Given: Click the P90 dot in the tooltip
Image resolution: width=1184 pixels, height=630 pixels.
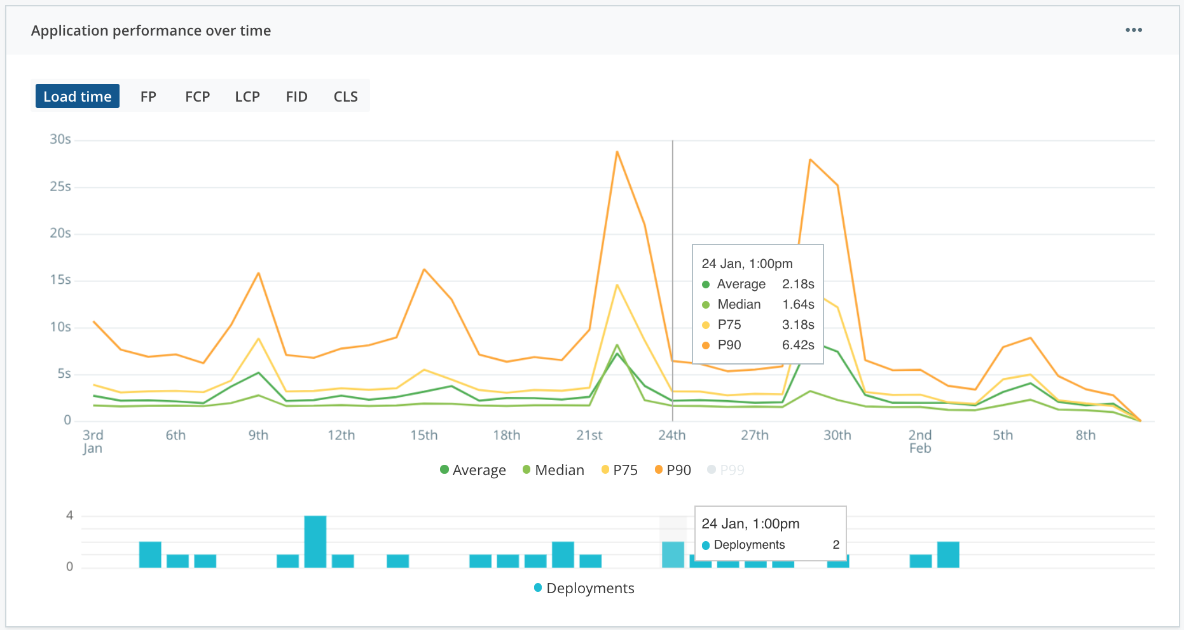Looking at the screenshot, I should (x=706, y=345).
